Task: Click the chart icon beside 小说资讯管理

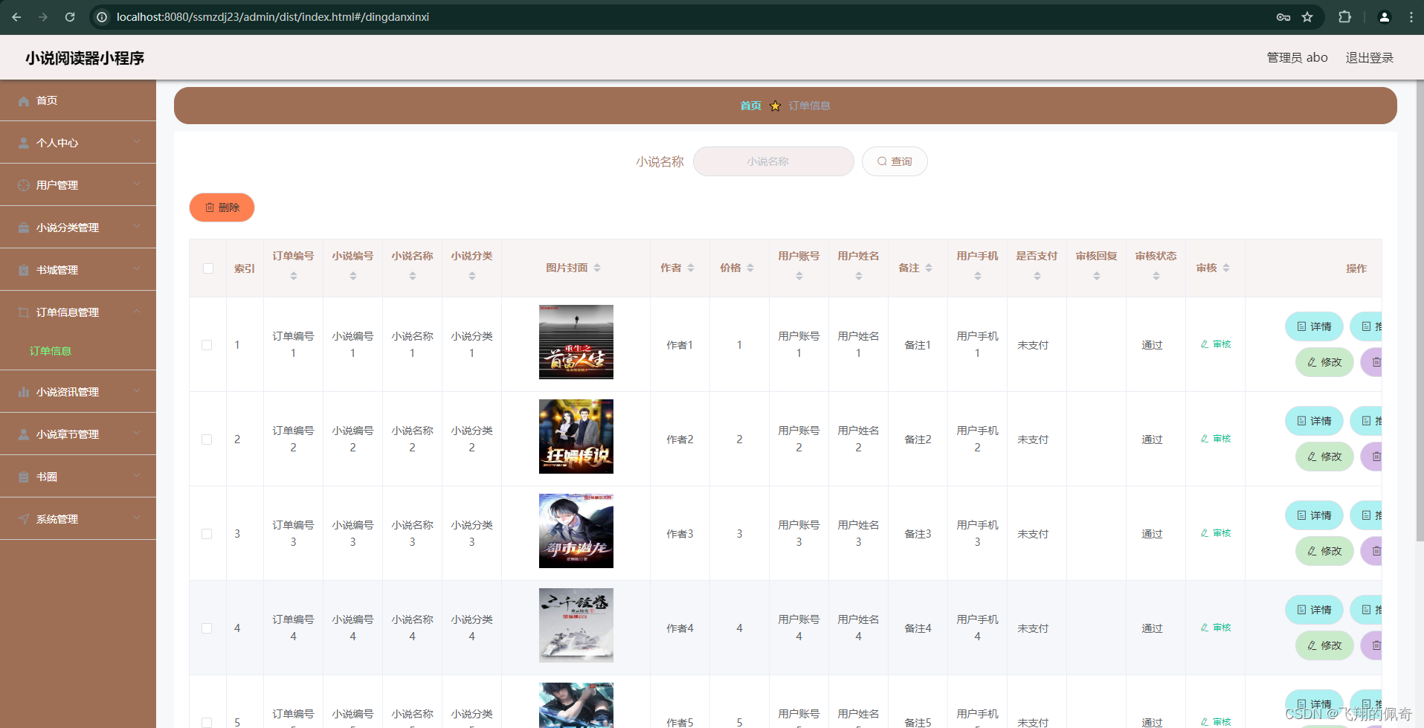Action: (x=24, y=392)
